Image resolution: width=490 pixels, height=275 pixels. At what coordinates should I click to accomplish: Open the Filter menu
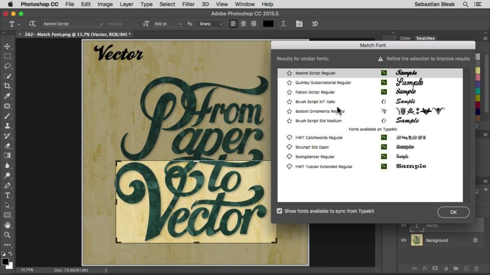(188, 4)
